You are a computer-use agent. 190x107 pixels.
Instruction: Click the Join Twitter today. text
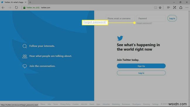tap(128, 60)
